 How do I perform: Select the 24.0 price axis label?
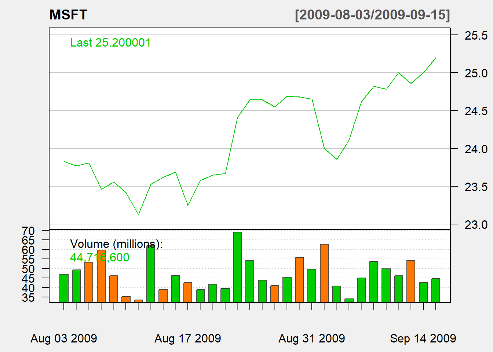[x=476, y=149]
